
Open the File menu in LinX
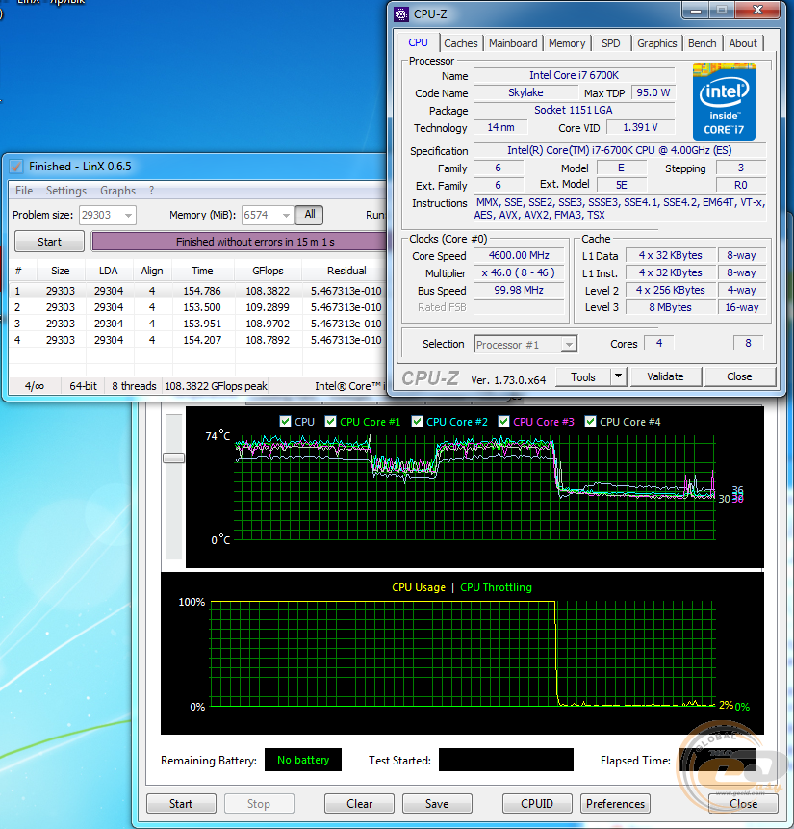(24, 191)
